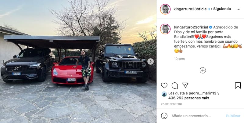The image size is (244, 123).
Task: Go to the next photo with the arrow
Action: 150,62
